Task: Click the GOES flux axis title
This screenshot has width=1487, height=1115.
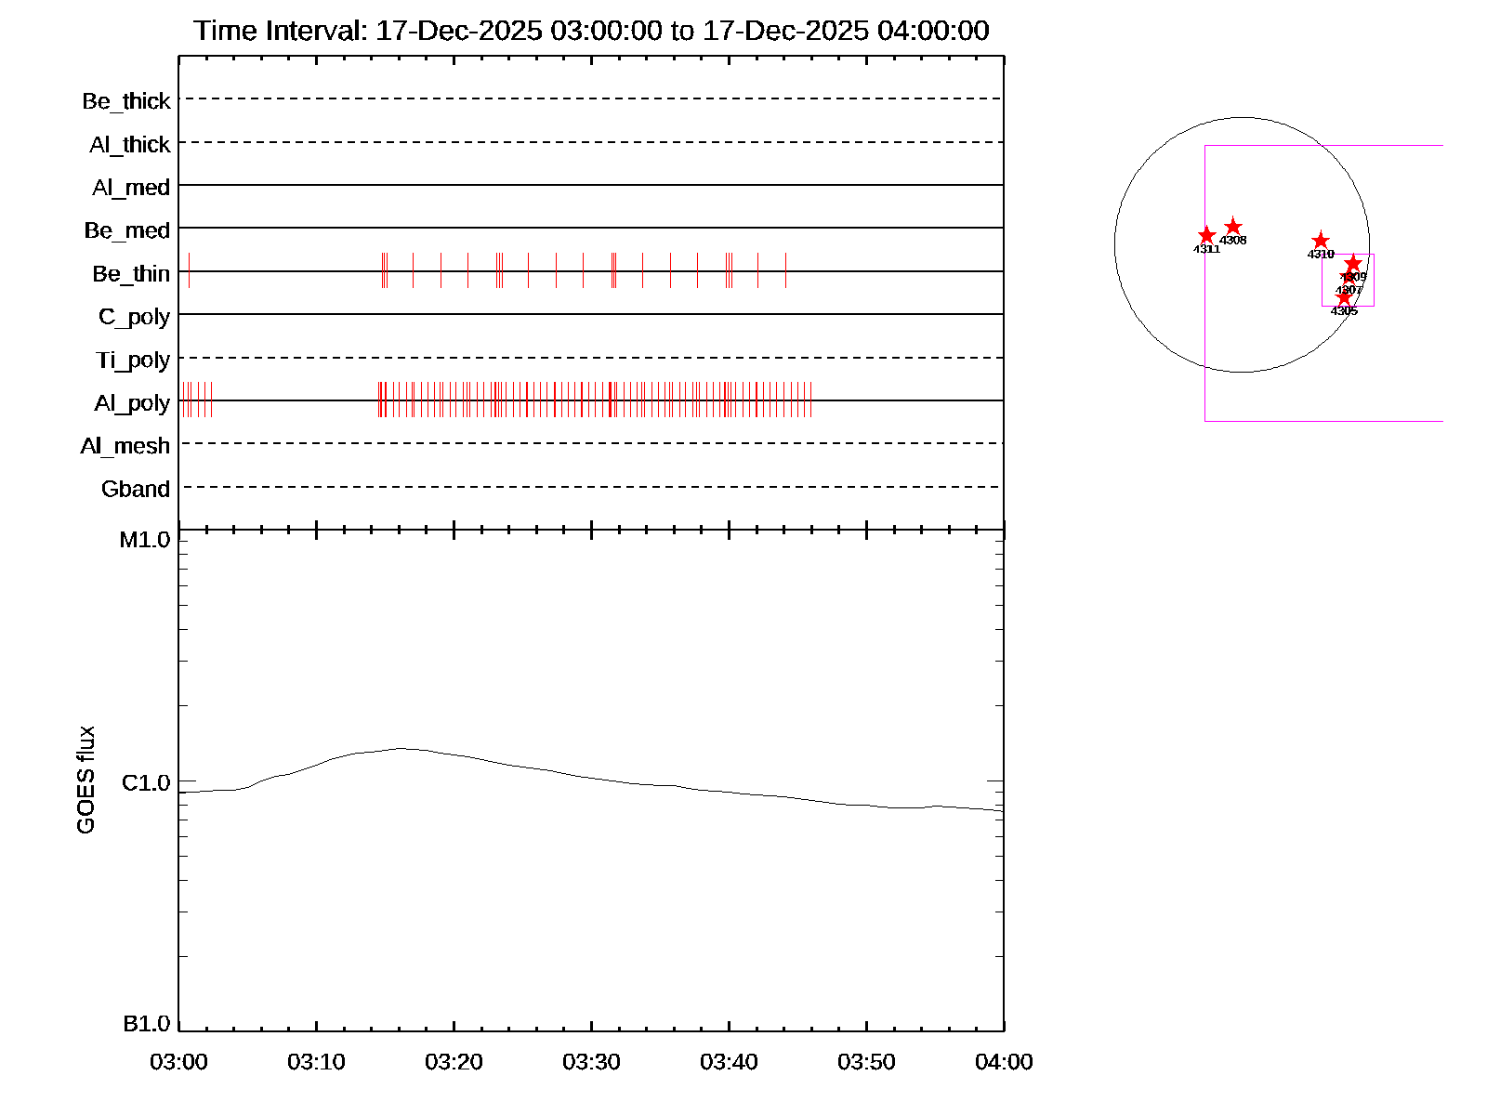Action: pyautogui.click(x=86, y=780)
